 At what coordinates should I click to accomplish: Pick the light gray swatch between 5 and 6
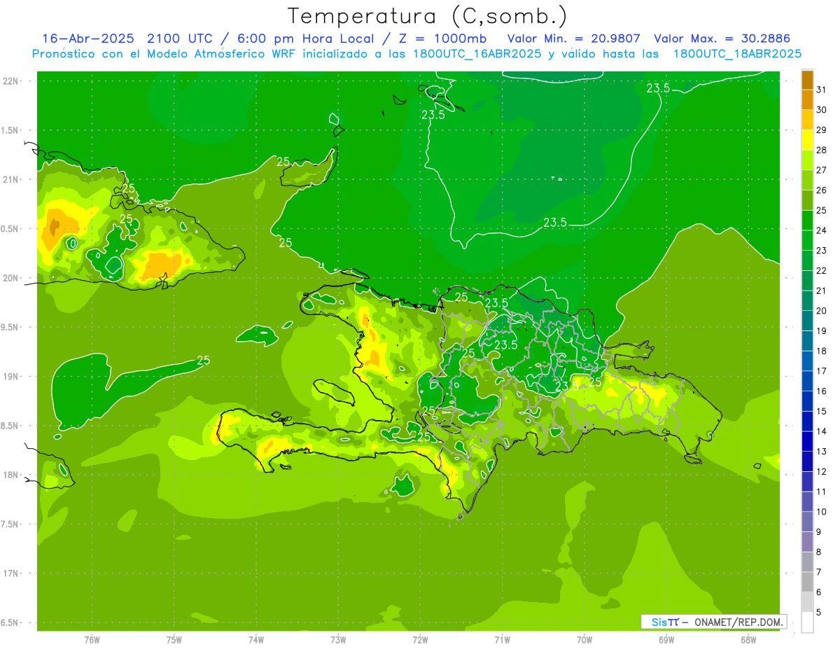(x=807, y=602)
